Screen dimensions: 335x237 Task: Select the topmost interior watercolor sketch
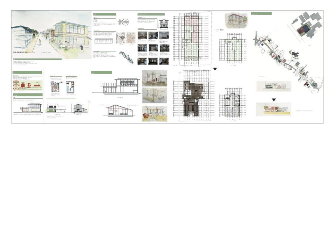pyautogui.click(x=154, y=78)
